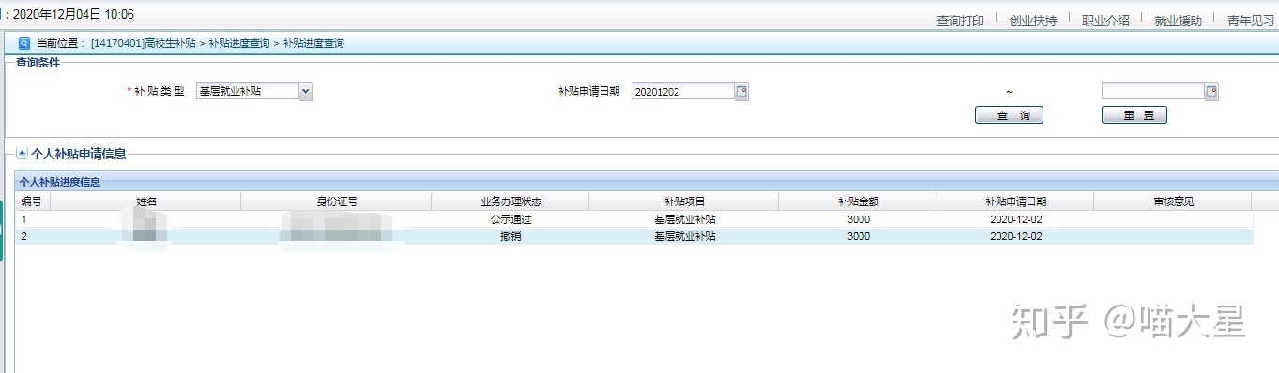
Task: Focus the start date field containing 20201202
Action: [682, 91]
